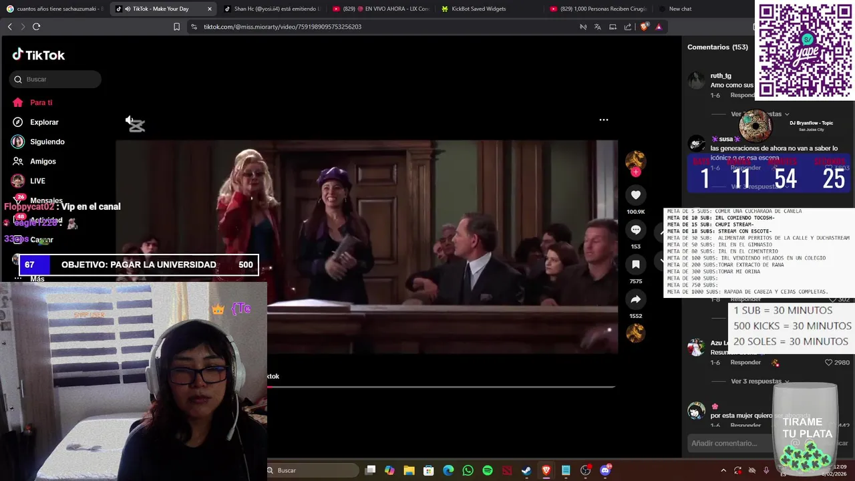Click the Windows taskbar Buscar search box

[313, 470]
